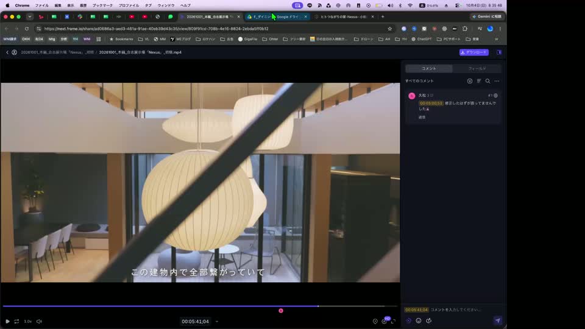
Task: Open the Chrome three-dot menu
Action: point(500,29)
